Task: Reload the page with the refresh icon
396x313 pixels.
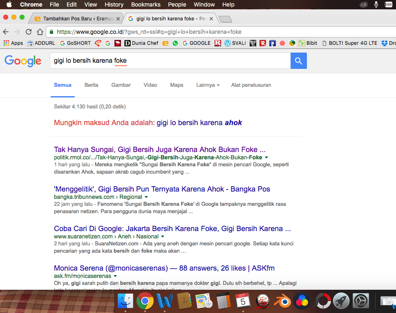Action: [29, 32]
